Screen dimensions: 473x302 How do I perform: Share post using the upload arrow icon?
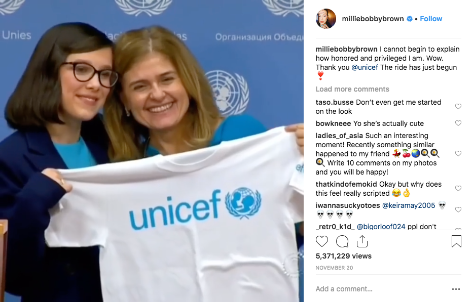pyautogui.click(x=362, y=241)
